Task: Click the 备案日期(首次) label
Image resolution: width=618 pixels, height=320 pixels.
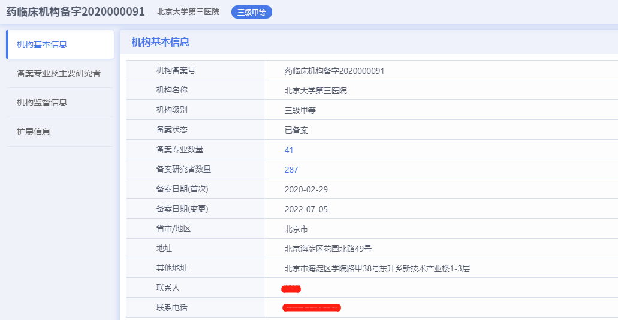Action: tap(182, 189)
